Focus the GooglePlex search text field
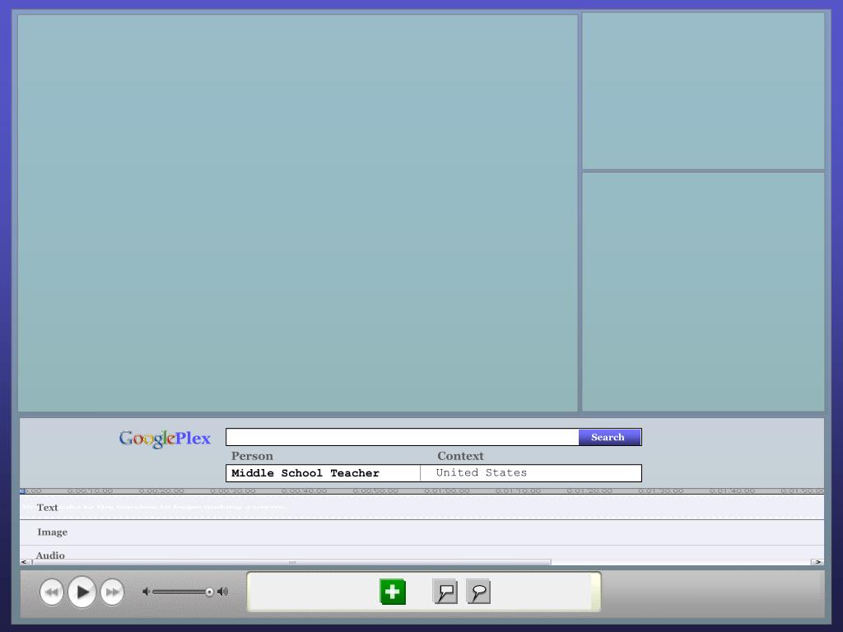The height and width of the screenshot is (632, 843). (x=402, y=437)
